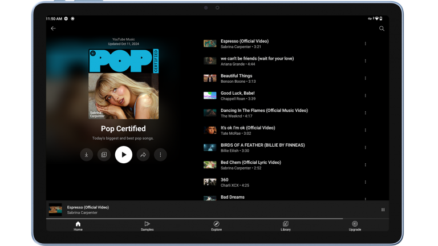Open options for Good Luck, Babe! song
Image resolution: width=438 pixels, height=246 pixels.
pyautogui.click(x=365, y=95)
